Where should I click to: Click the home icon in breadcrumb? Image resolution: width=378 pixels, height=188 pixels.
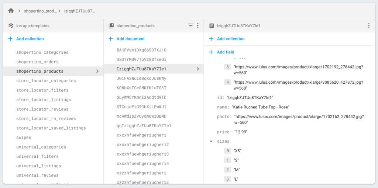tap(11, 11)
